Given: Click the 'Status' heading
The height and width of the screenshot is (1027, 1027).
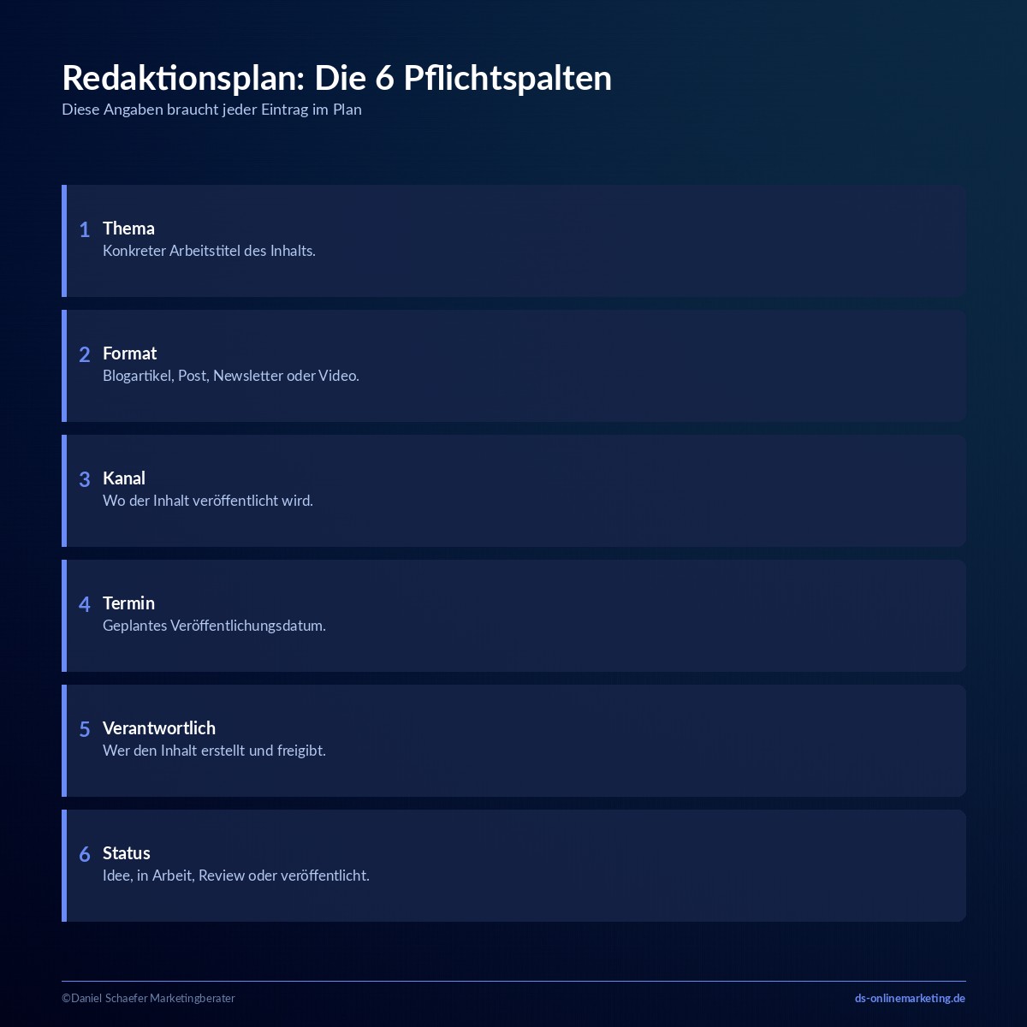Looking at the screenshot, I should click(127, 853).
